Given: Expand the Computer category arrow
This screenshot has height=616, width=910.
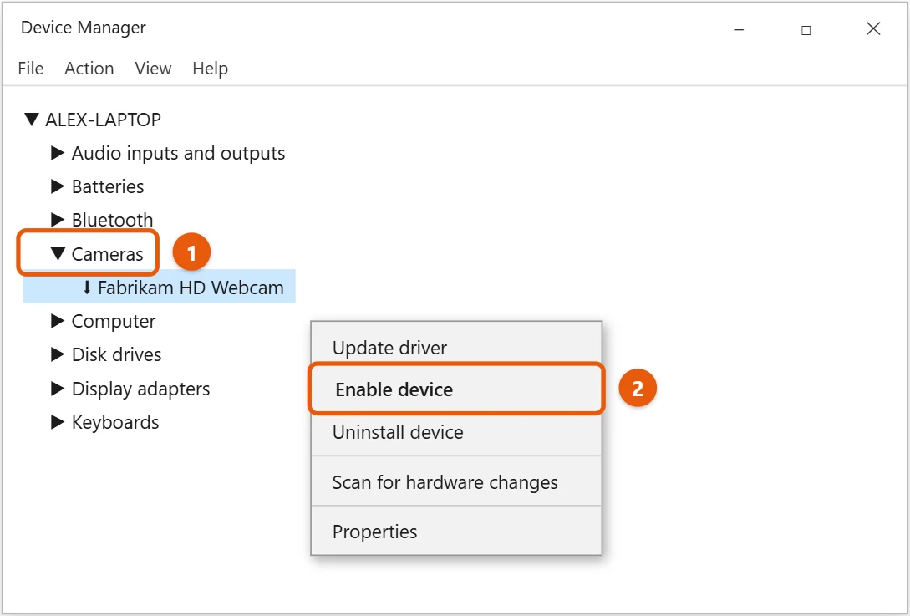Looking at the screenshot, I should click(58, 321).
